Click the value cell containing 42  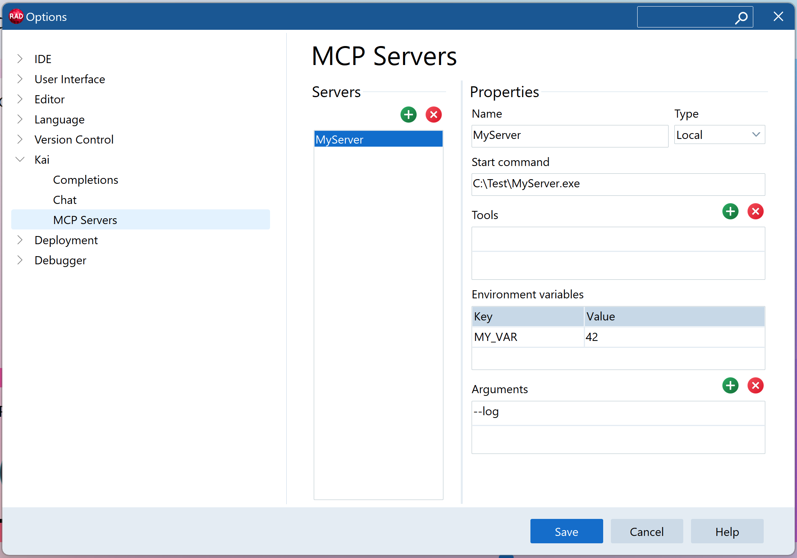(674, 337)
